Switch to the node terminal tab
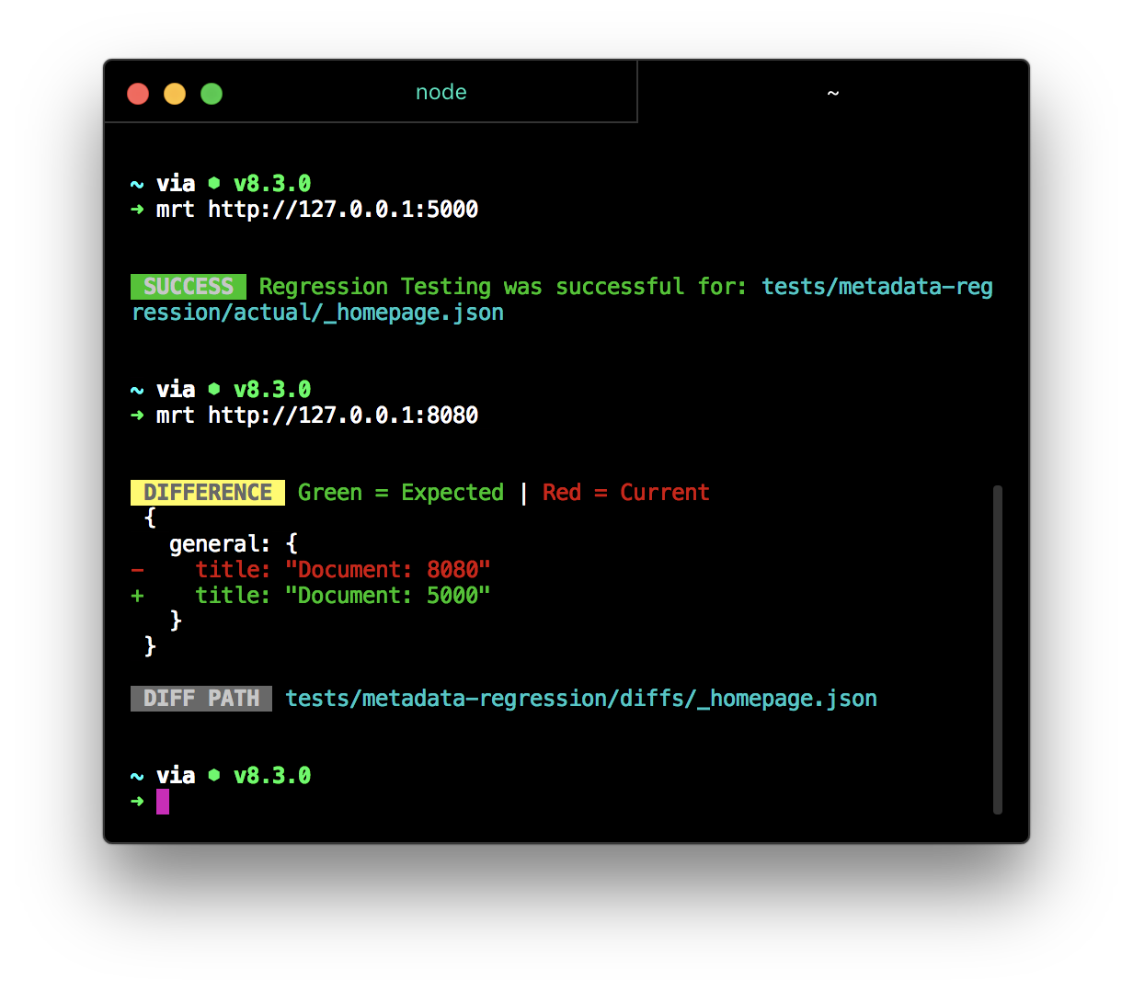The width and height of the screenshot is (1133, 991). 371,92
